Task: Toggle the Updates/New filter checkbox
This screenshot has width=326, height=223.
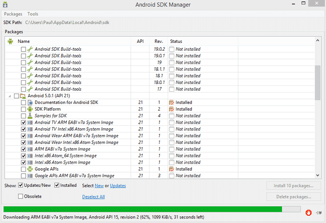Action: point(20,185)
